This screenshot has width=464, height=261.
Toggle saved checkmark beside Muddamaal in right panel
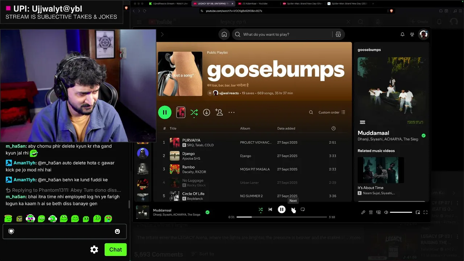[423, 136]
